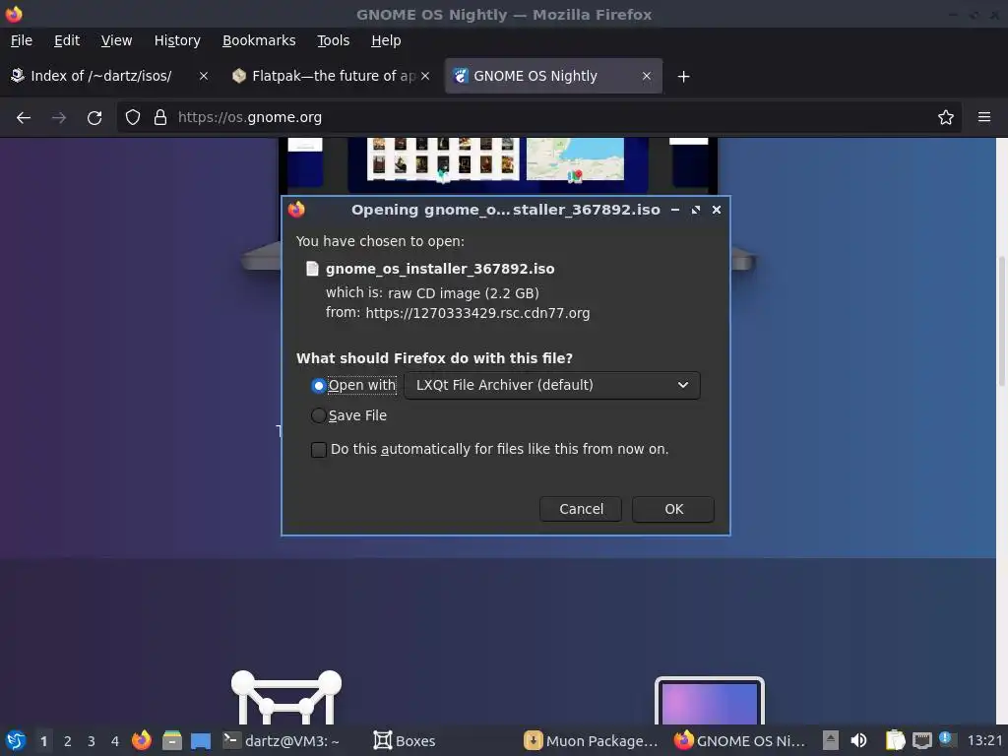Click the blue show desktop icon in taskbar

(201, 741)
